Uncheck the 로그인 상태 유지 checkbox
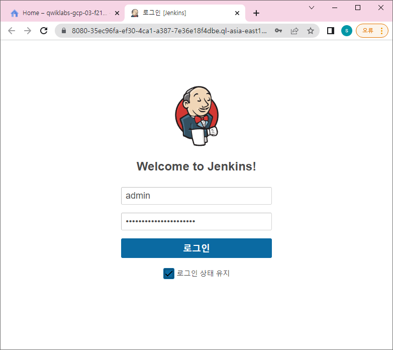393x350 pixels. [169, 273]
